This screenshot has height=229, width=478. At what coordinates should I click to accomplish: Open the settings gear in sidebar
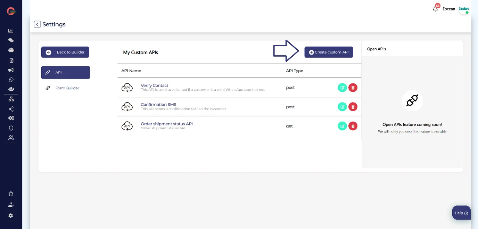(11, 216)
